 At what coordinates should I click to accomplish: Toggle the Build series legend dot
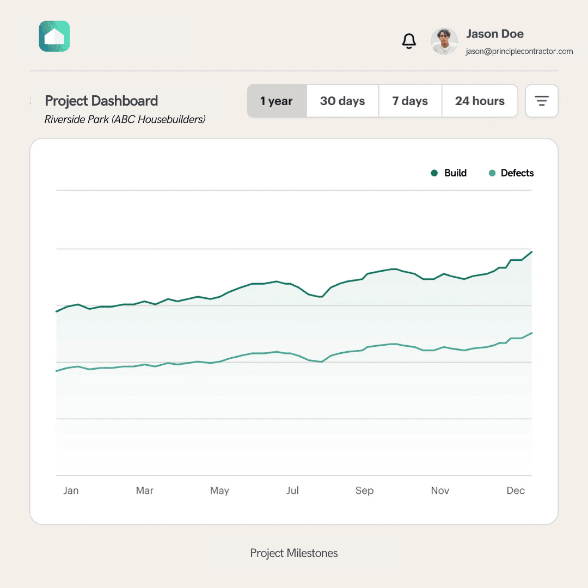tap(434, 173)
